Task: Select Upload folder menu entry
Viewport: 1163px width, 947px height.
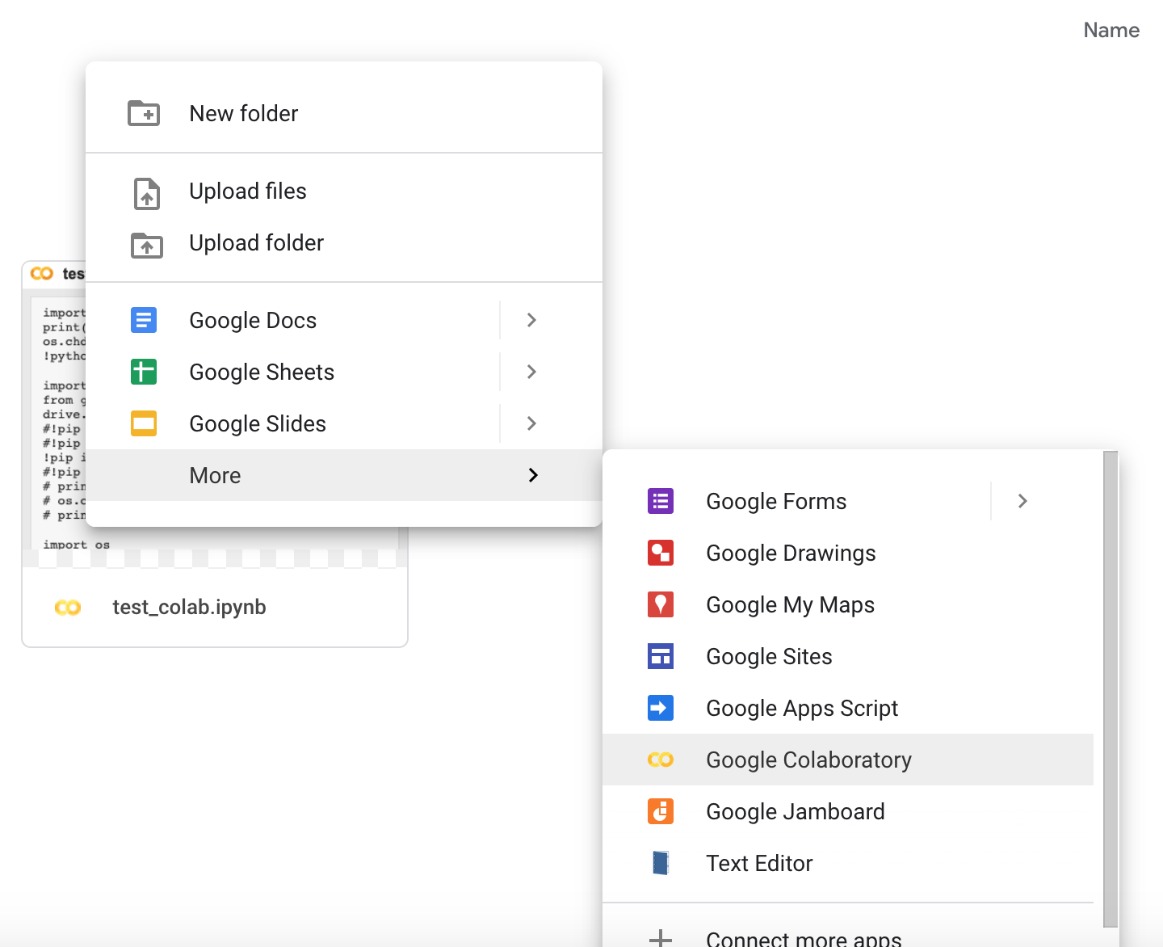Action: (344, 242)
